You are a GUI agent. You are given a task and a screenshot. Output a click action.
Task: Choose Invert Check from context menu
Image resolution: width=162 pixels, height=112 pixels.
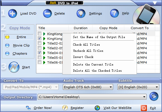[x=83, y=57]
